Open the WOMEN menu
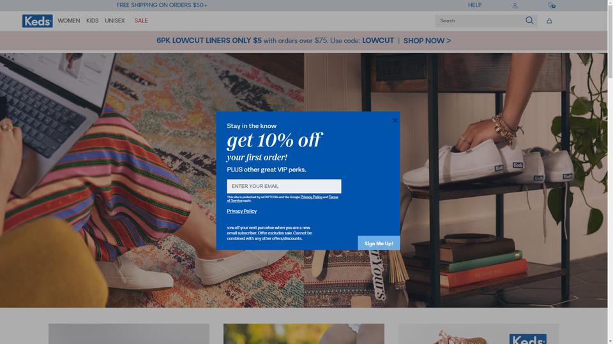Image resolution: width=613 pixels, height=344 pixels. 69,20
